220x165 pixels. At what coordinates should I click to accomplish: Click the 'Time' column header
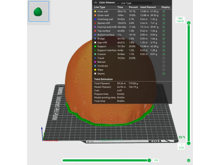[x=120, y=7]
